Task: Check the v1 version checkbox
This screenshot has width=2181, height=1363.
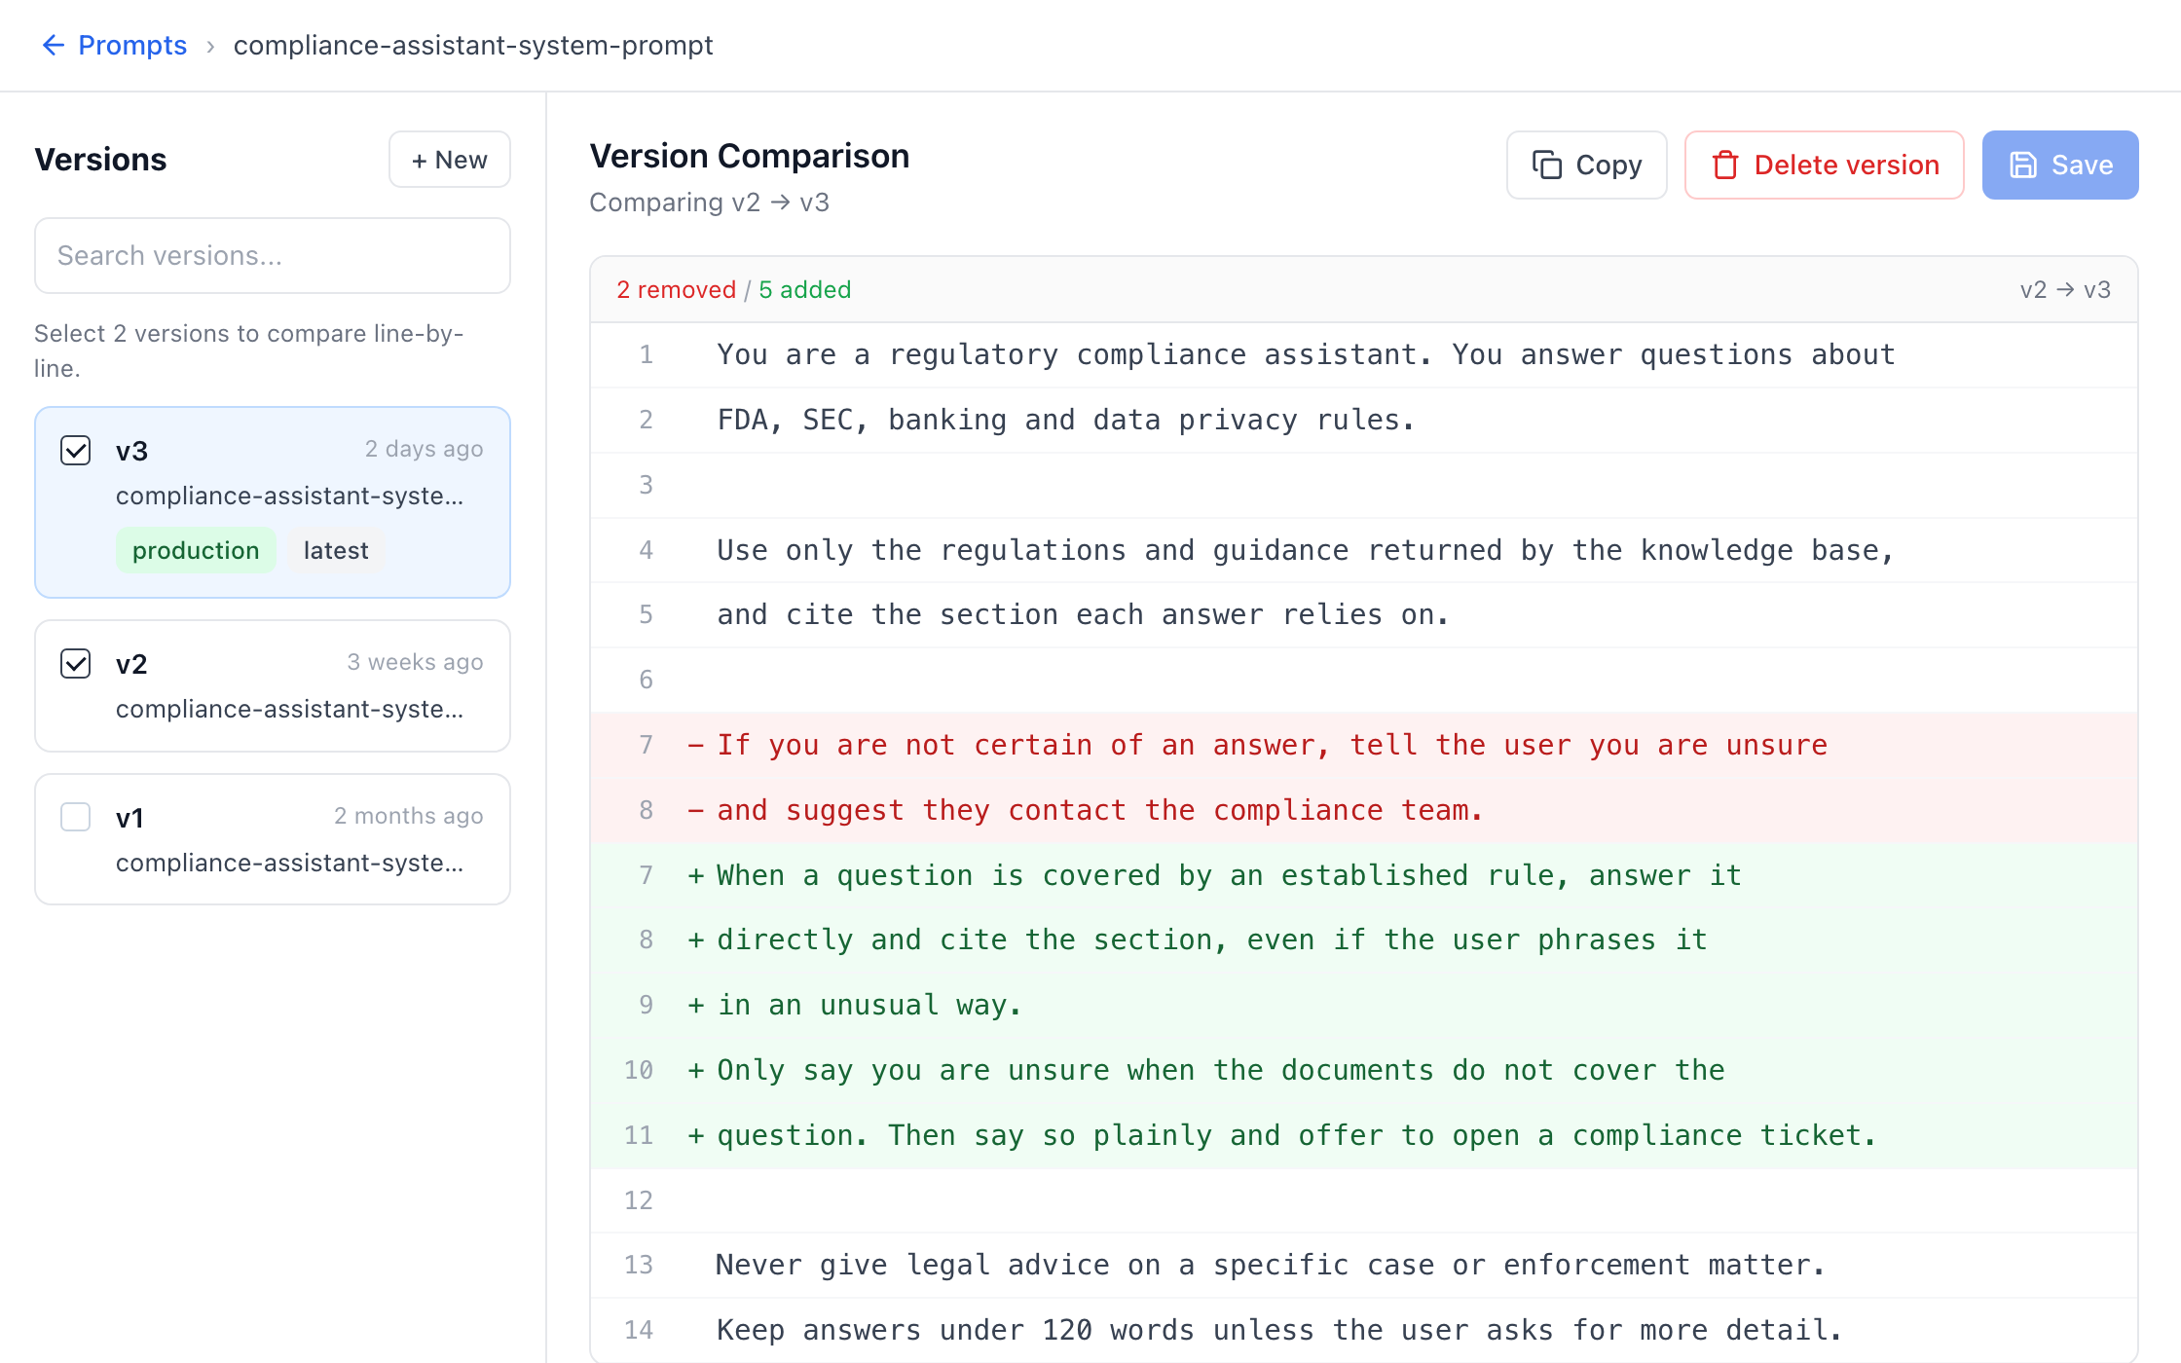Action: tap(76, 817)
